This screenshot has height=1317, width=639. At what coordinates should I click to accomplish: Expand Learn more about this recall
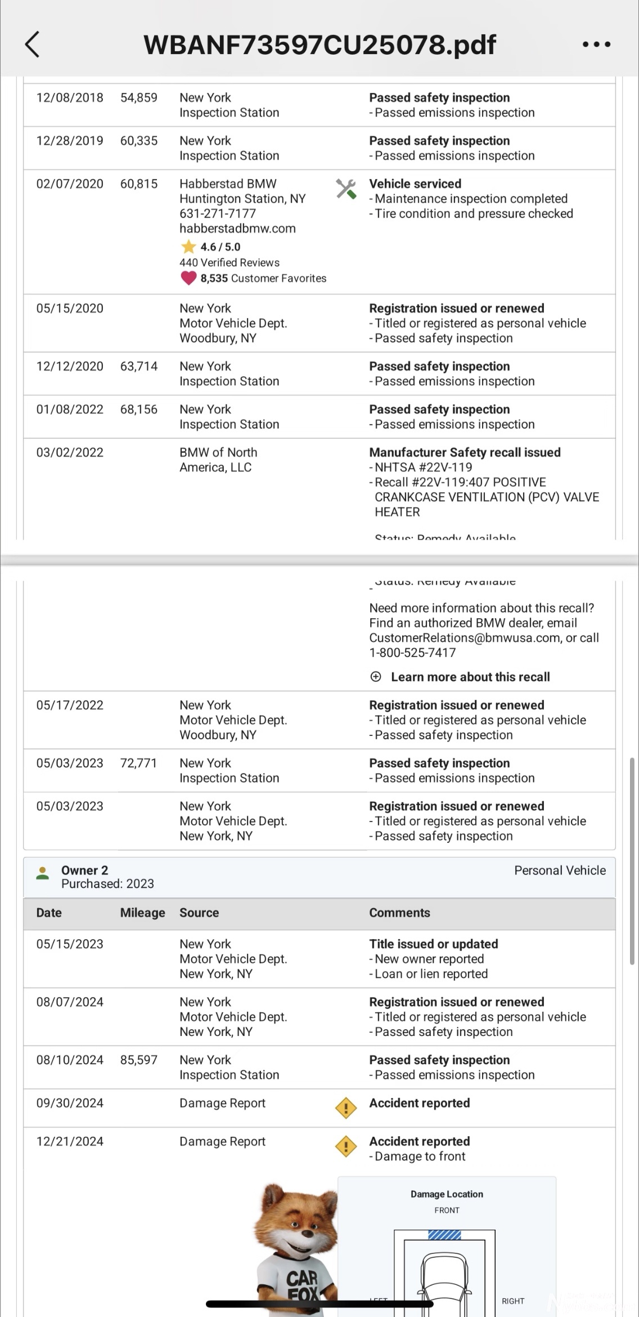470,677
